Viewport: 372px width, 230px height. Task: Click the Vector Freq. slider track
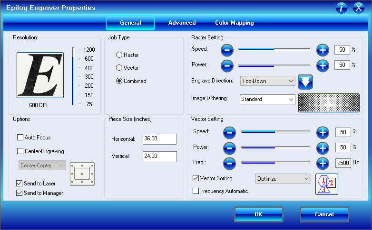(x=275, y=162)
